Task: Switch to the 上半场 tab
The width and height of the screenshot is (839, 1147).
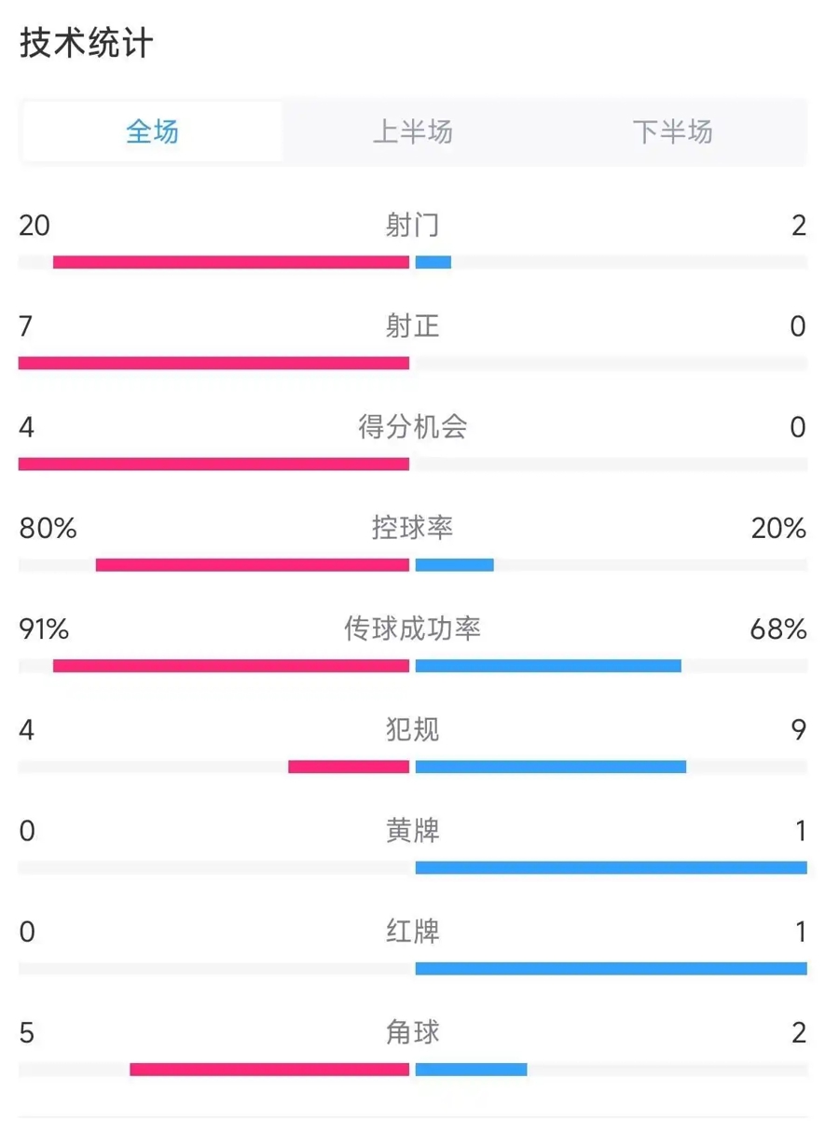Action: [x=413, y=131]
